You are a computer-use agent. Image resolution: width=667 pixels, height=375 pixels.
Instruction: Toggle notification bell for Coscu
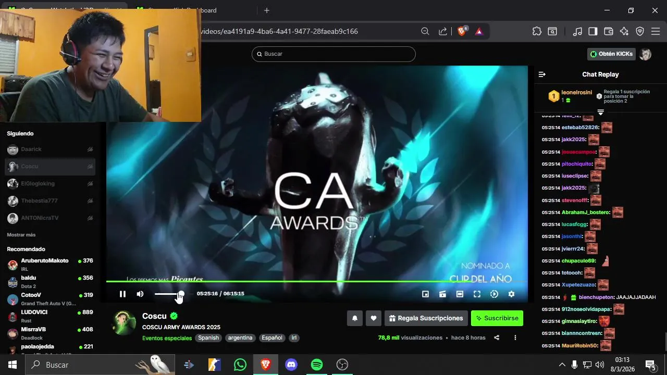coord(355,318)
